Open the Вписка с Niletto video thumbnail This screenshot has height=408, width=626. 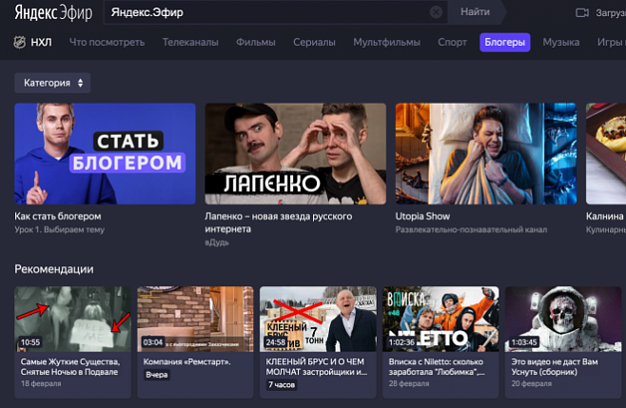pos(439,320)
